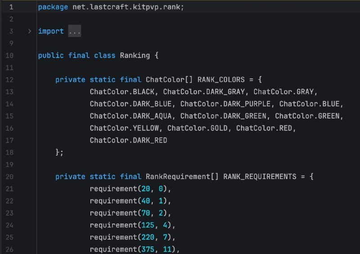Click 'private' keyword on line 12
This screenshot has width=360, height=254.
coord(70,80)
